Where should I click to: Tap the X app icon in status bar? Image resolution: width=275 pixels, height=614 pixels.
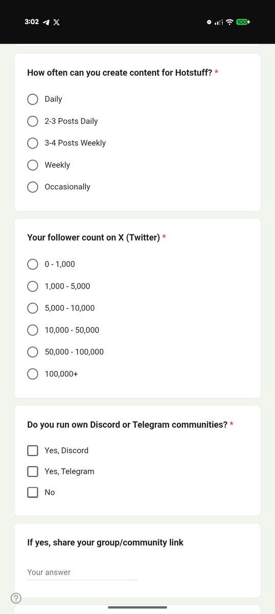tap(56, 23)
